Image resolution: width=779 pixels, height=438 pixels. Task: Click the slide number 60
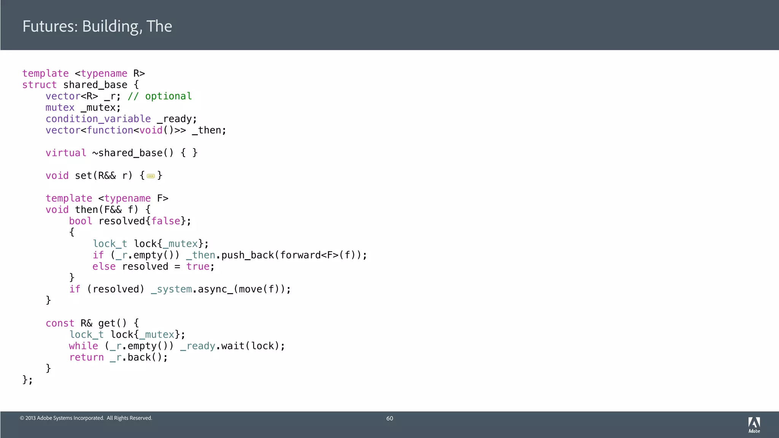coord(389,418)
